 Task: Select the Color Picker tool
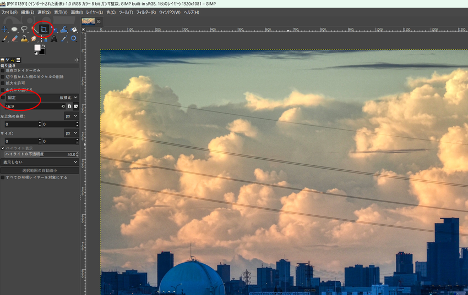coord(64,38)
